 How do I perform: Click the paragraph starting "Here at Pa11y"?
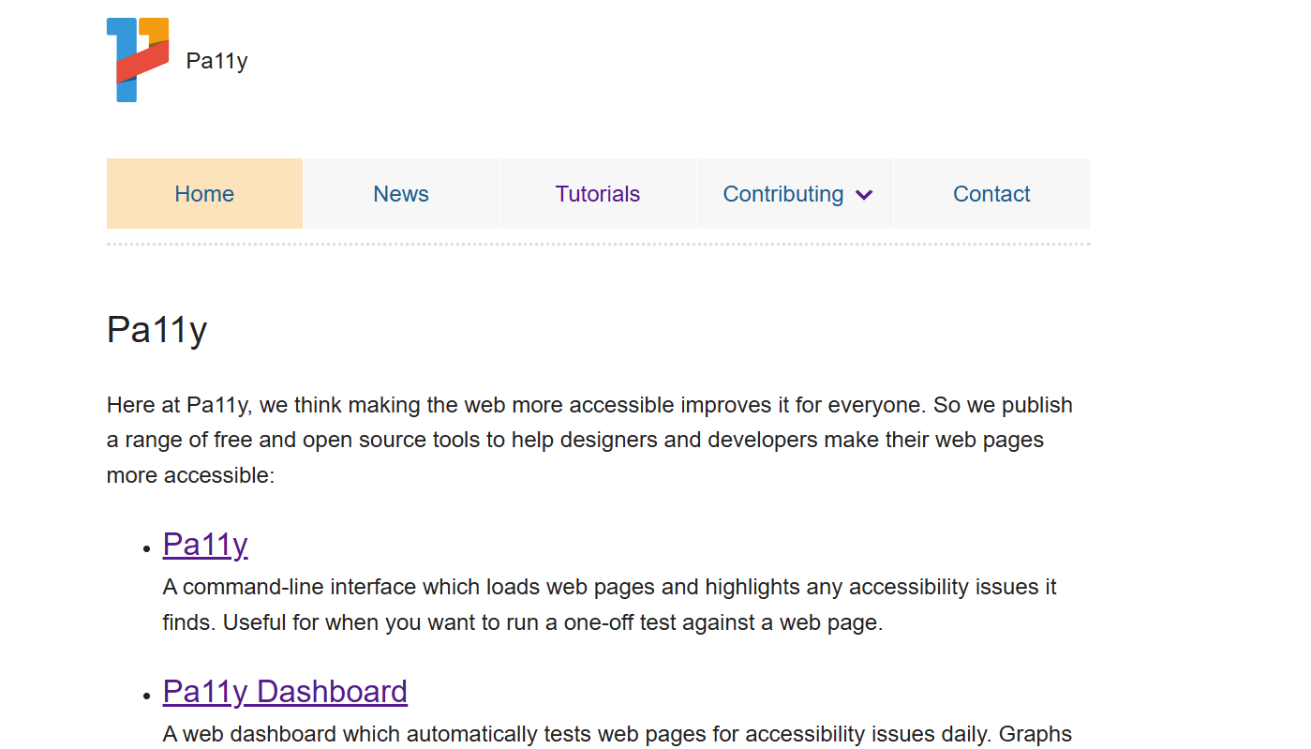(x=589, y=440)
